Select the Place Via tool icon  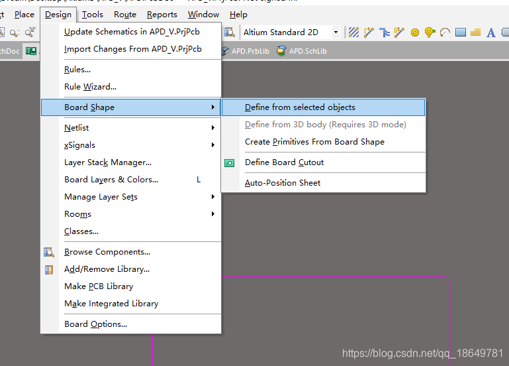(x=430, y=32)
